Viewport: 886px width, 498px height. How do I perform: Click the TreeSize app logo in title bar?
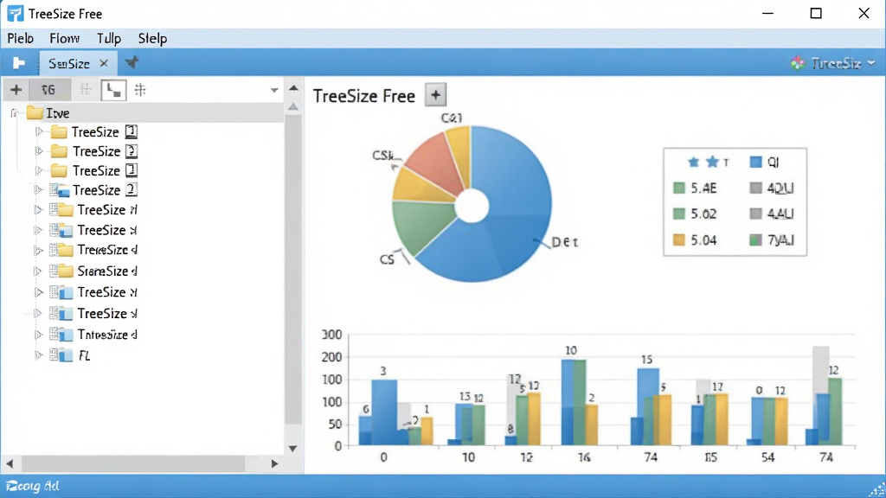(x=15, y=14)
